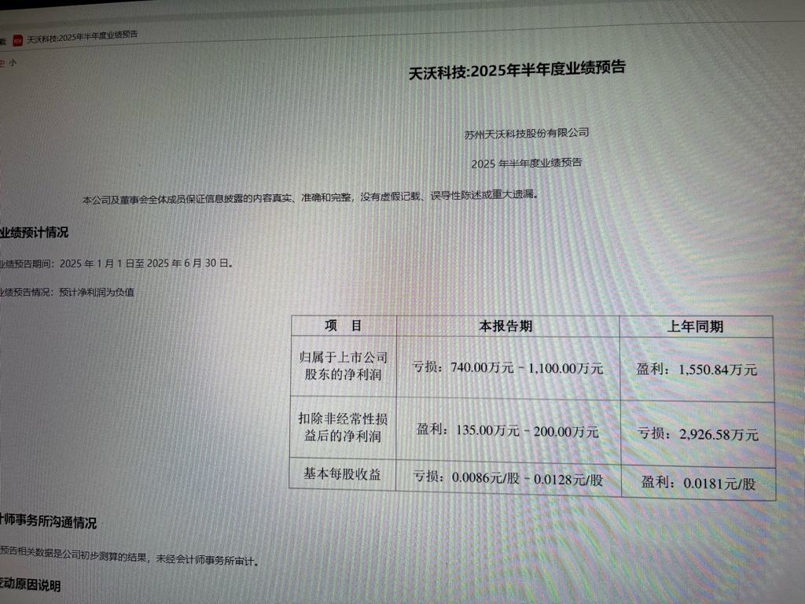Click table header 本报告期
This screenshot has height=604, width=805.
pos(505,326)
